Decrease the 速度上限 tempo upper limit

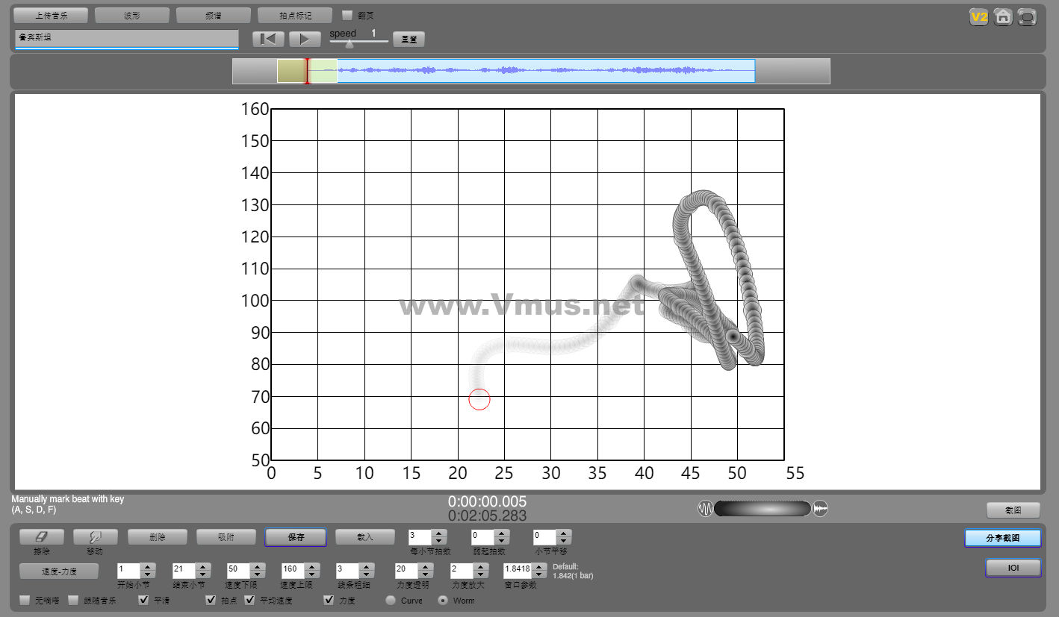coord(312,574)
